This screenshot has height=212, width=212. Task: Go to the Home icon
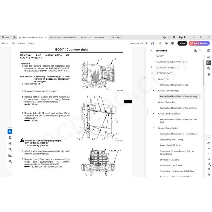(x=14, y=37)
